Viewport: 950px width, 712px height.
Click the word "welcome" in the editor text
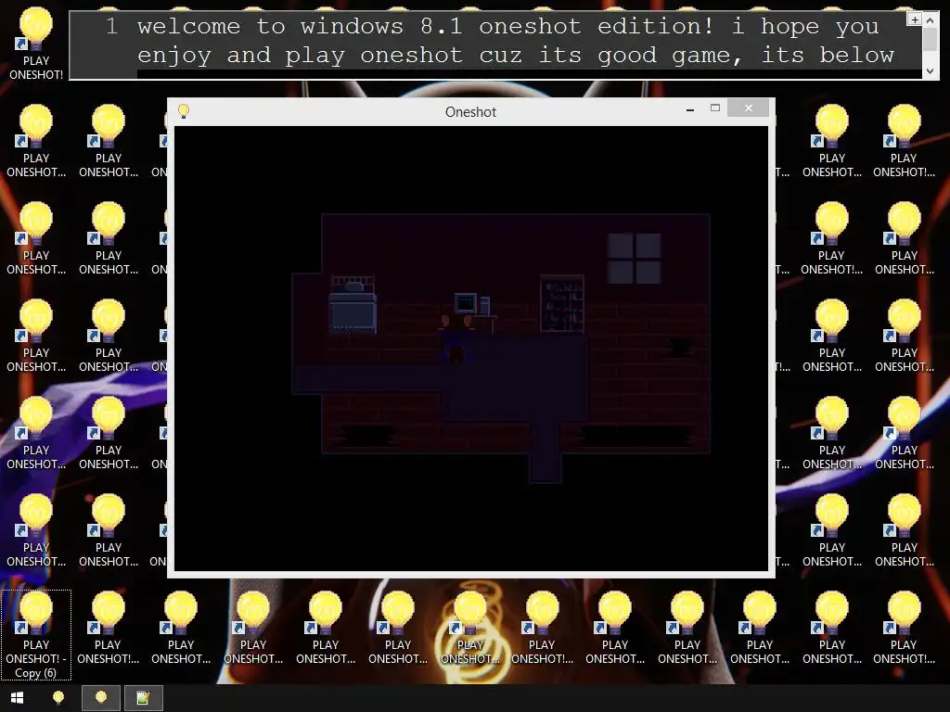pyautogui.click(x=188, y=26)
